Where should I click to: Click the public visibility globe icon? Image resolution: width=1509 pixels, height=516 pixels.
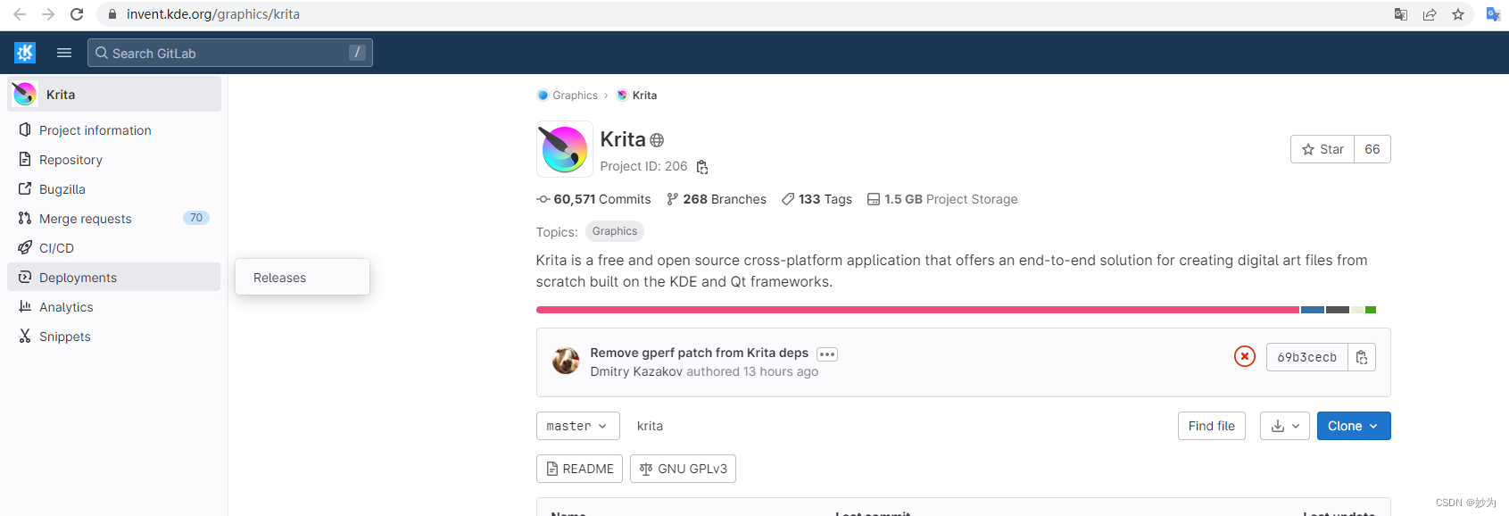(x=657, y=140)
